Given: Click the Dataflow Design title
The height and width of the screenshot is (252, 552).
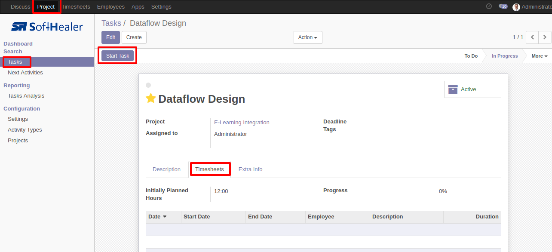Looking at the screenshot, I should (202, 99).
